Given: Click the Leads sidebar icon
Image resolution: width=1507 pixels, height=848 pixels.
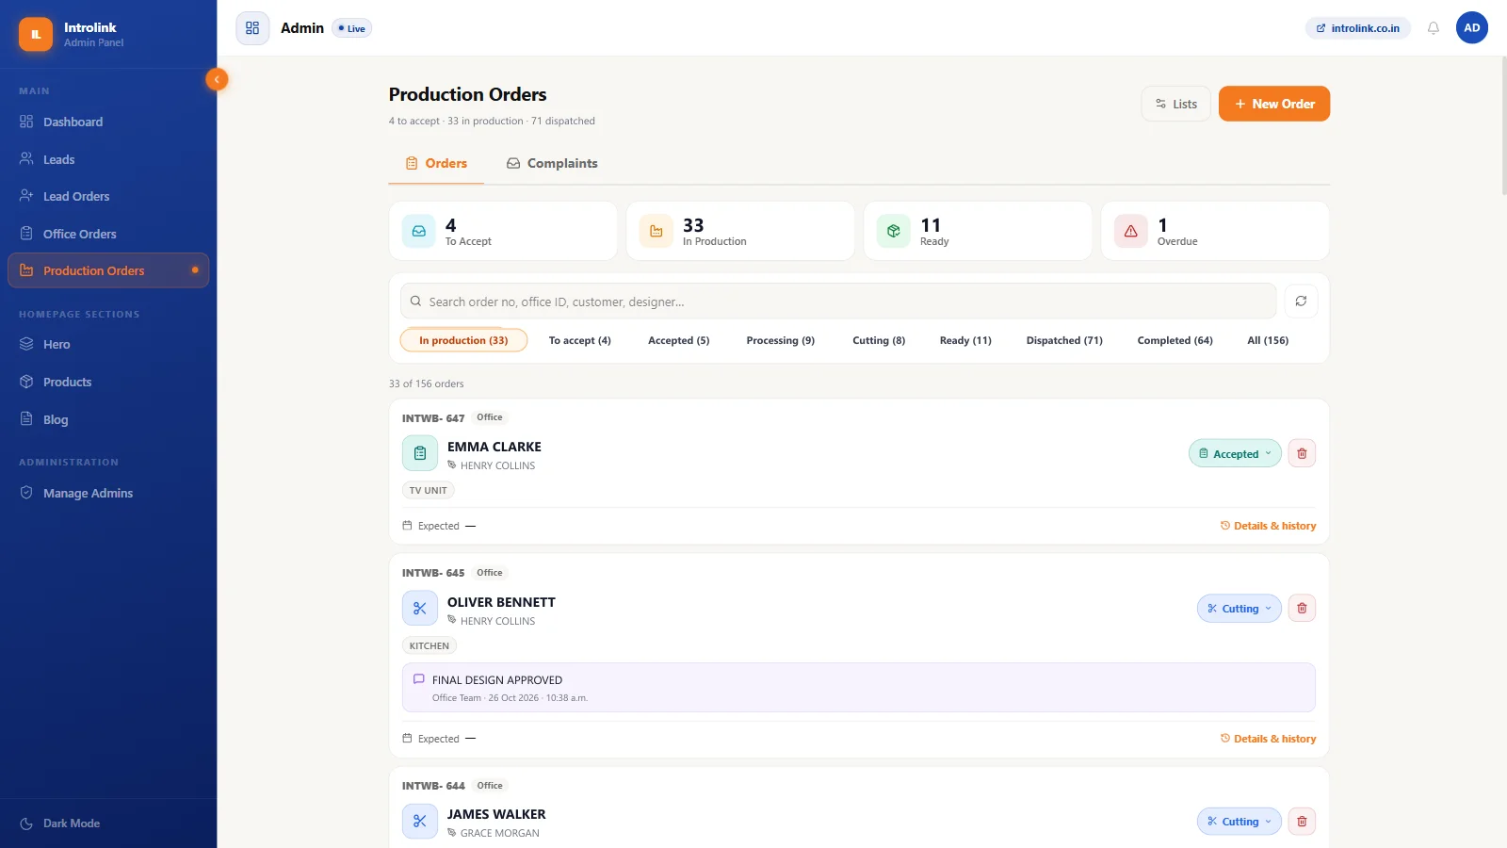Looking at the screenshot, I should point(26,159).
